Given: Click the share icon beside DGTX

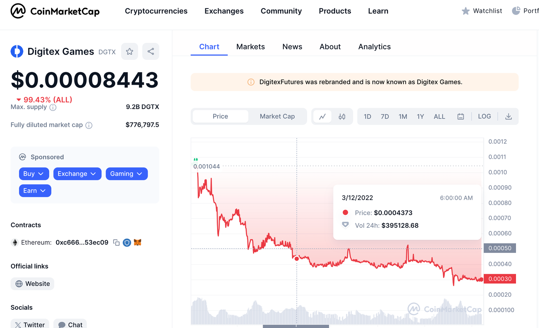Looking at the screenshot, I should (151, 51).
